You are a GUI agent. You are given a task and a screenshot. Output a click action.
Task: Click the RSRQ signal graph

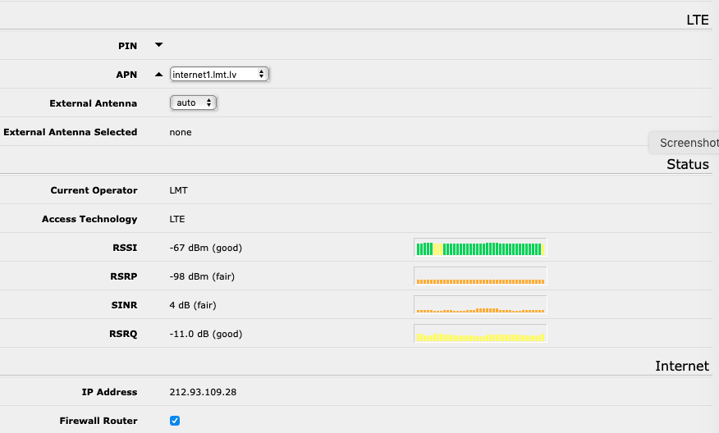point(480,334)
